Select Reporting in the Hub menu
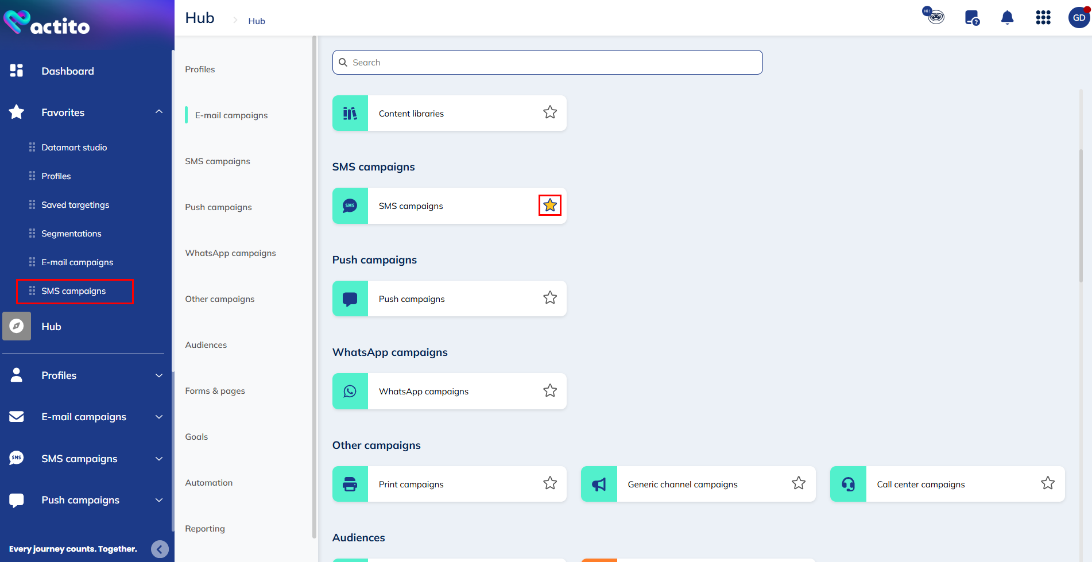Image resolution: width=1092 pixels, height=562 pixels. [204, 528]
